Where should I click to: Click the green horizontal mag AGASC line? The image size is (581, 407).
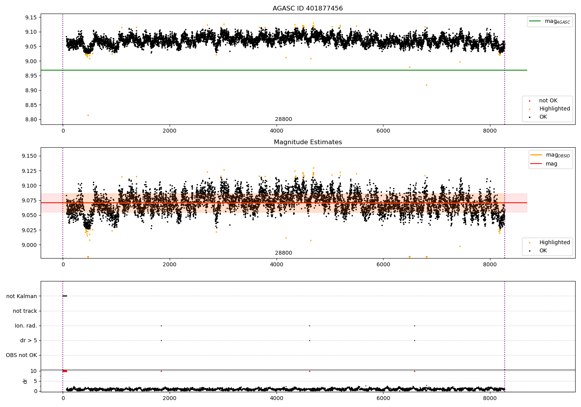(294, 70)
